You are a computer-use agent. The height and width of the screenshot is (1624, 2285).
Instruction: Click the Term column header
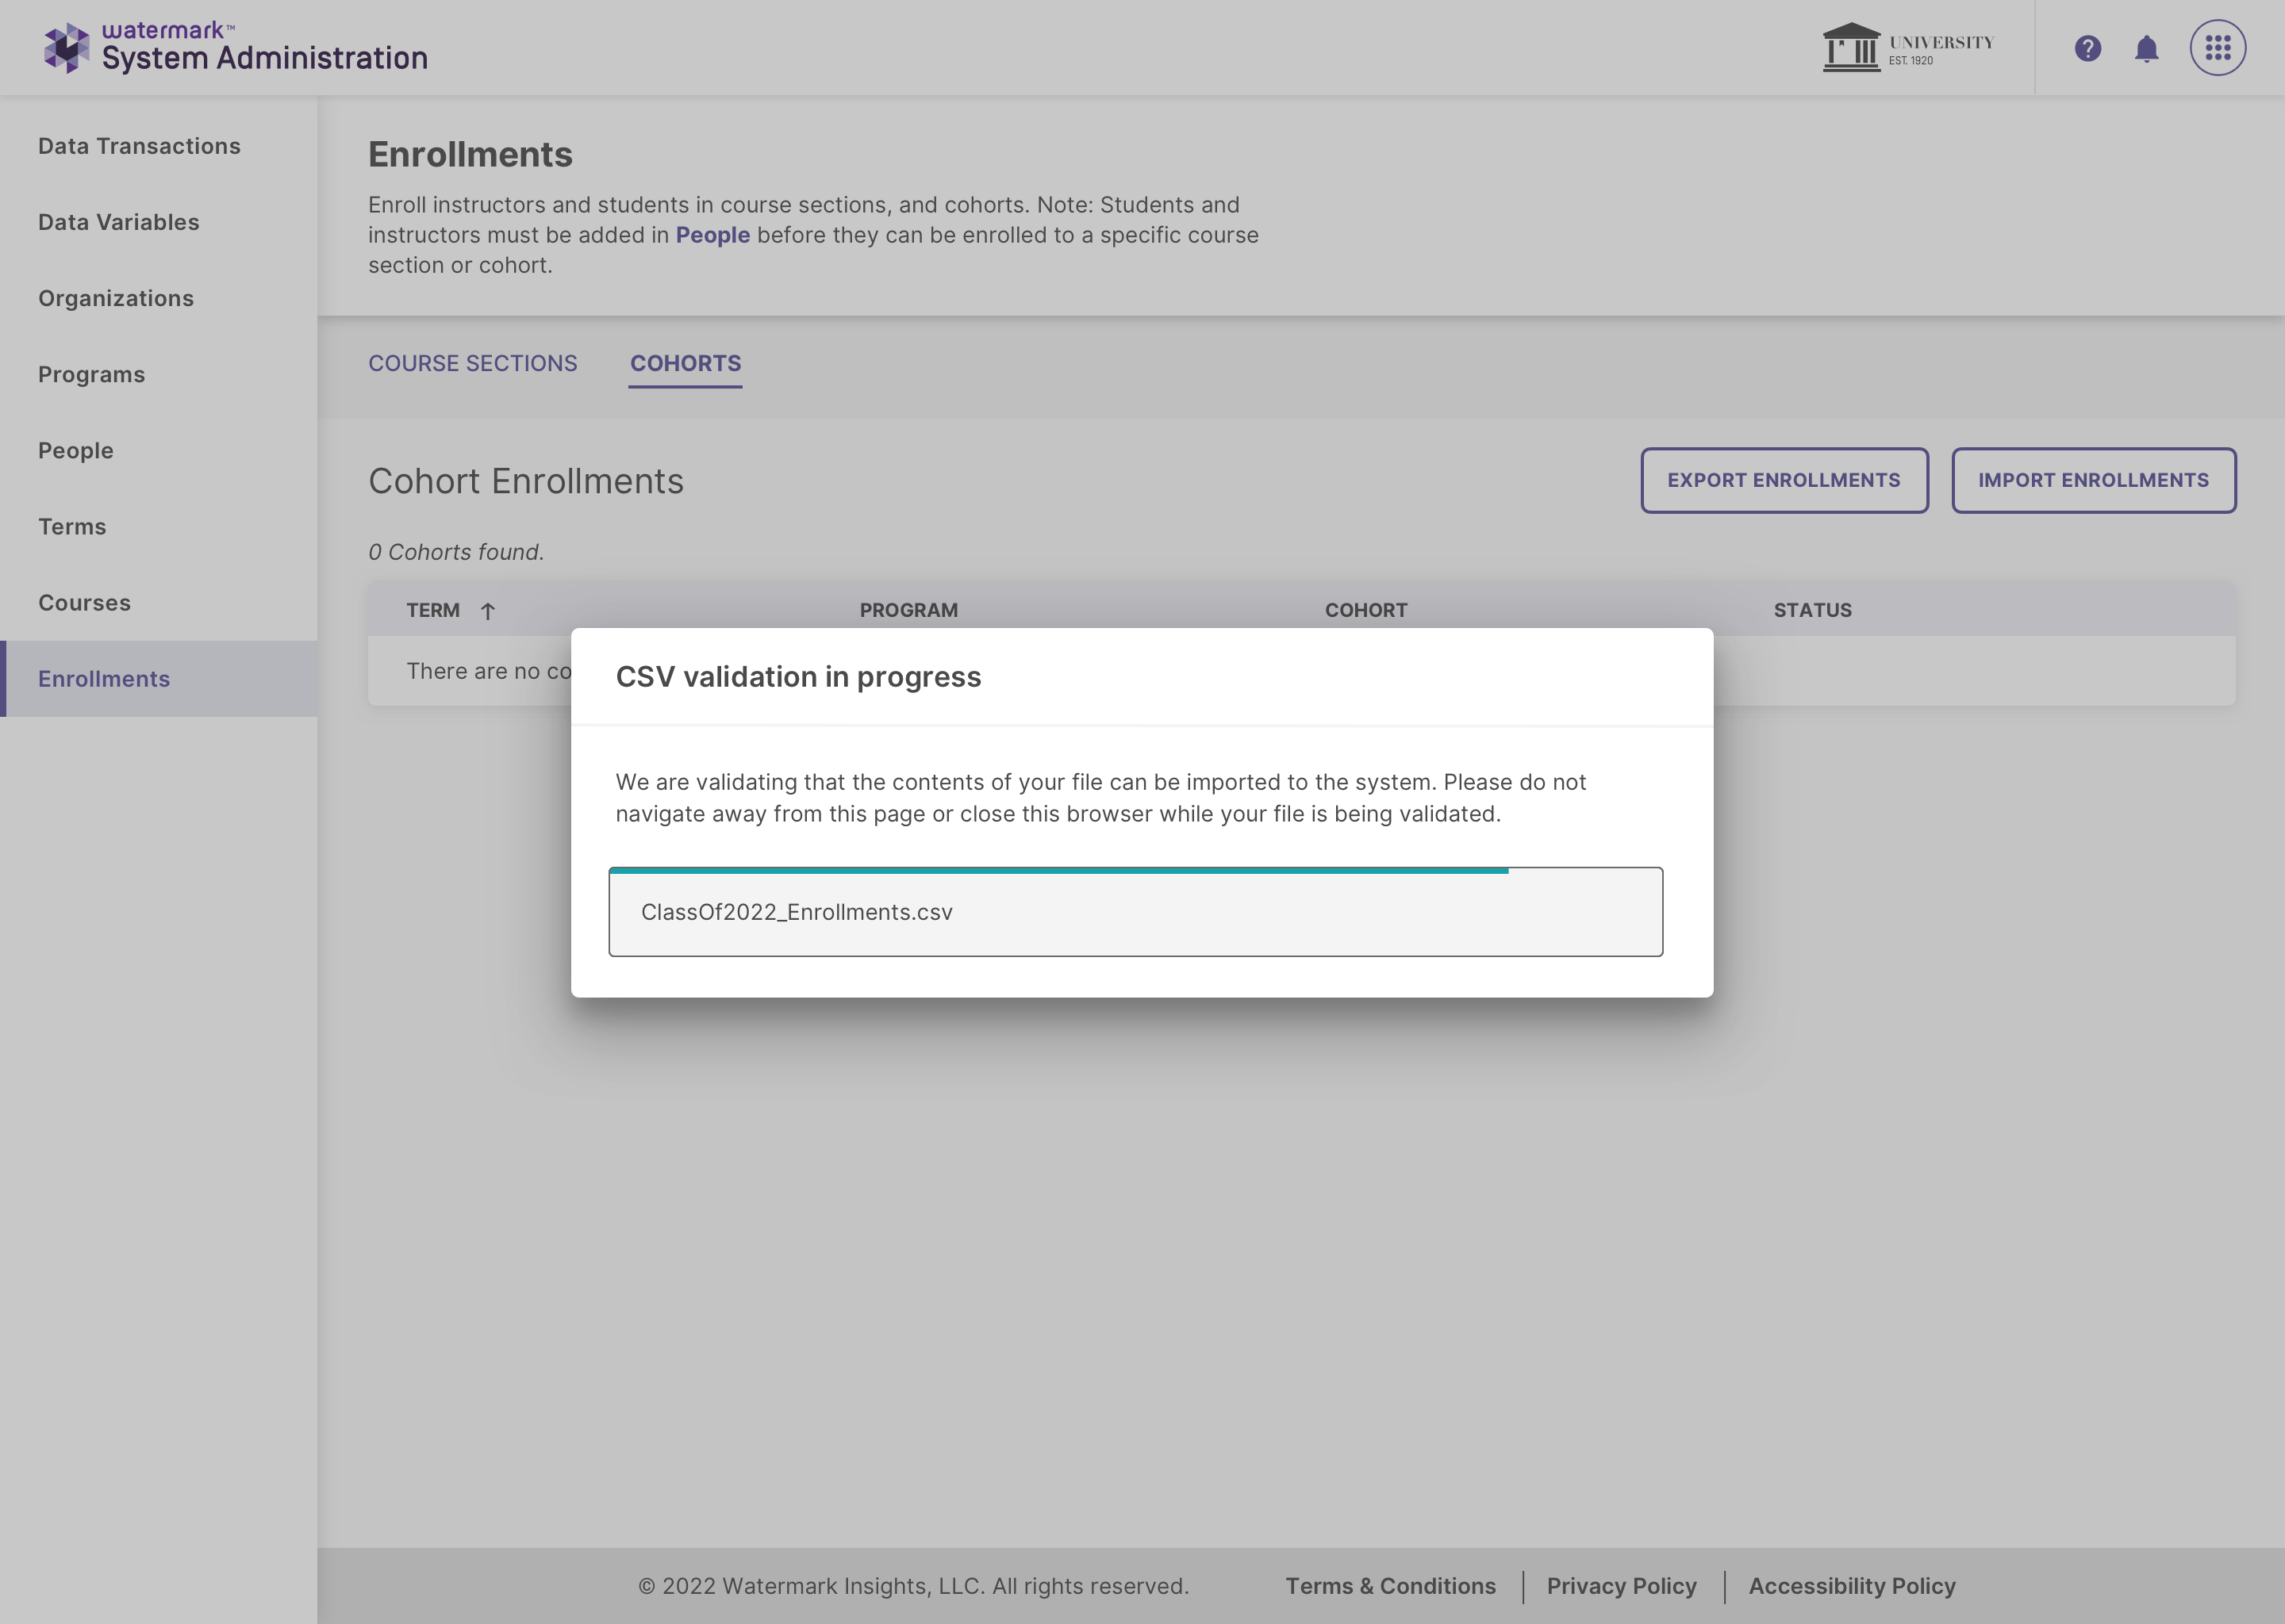432,610
